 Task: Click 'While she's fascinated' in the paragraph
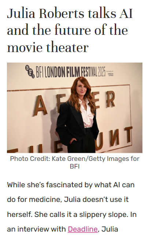click(x=45, y=185)
